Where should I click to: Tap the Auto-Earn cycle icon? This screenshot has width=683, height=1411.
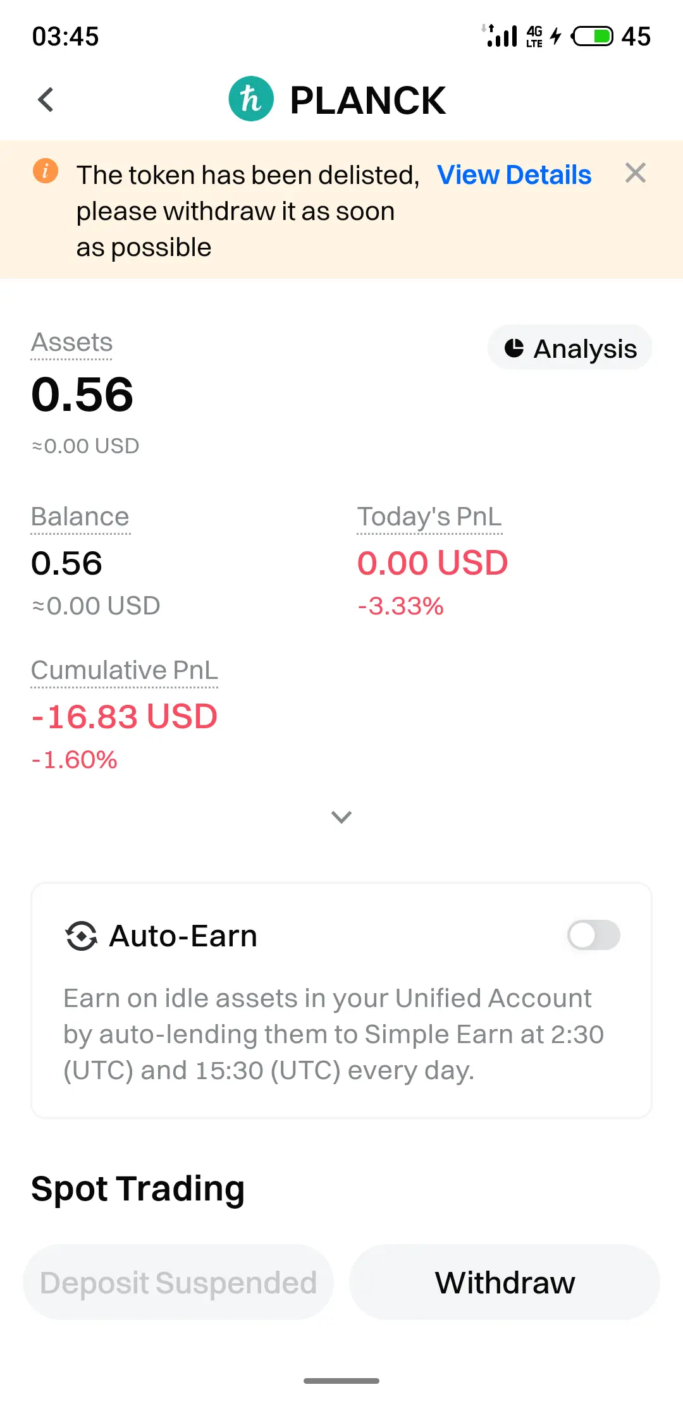[x=82, y=936]
